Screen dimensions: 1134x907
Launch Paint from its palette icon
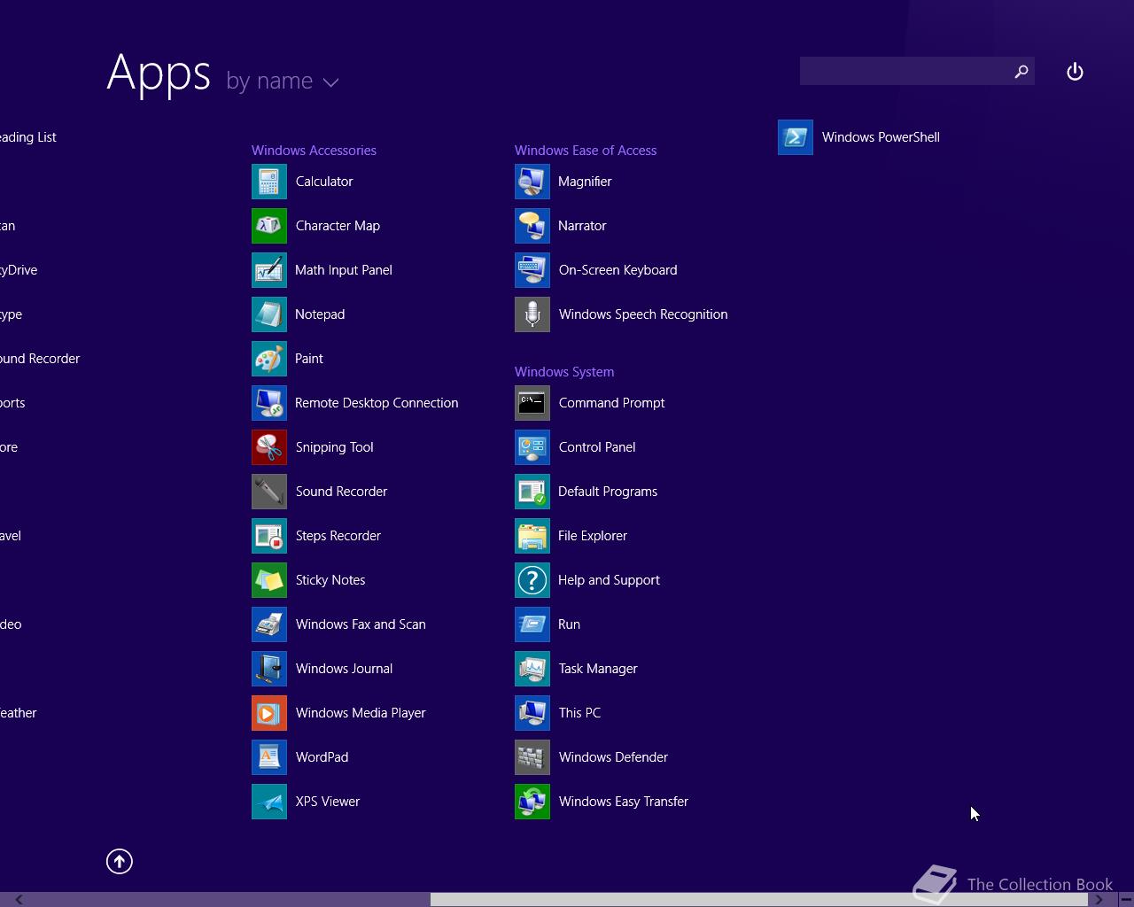[269, 359]
